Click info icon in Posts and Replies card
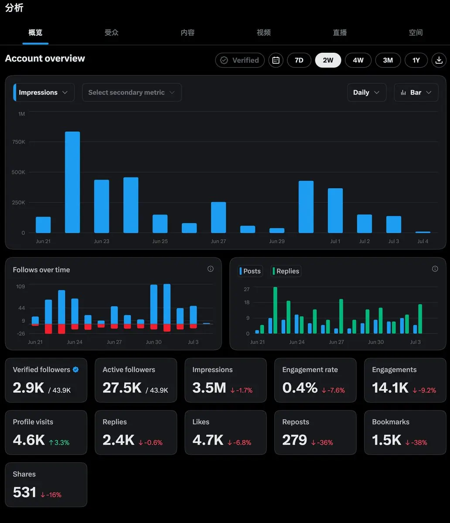The width and height of the screenshot is (450, 523). [x=435, y=269]
